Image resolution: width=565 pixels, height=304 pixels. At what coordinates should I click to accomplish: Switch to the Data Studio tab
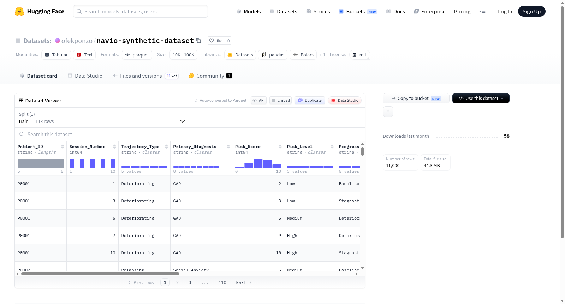pyautogui.click(x=85, y=76)
